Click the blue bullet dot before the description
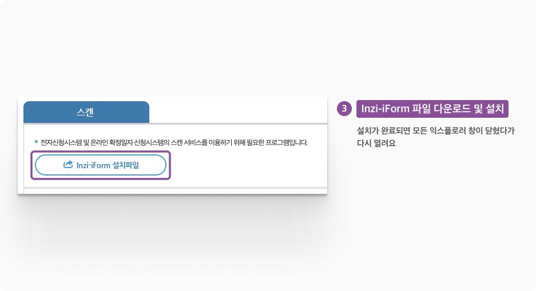Image resolution: width=536 pixels, height=291 pixels. 35,141
